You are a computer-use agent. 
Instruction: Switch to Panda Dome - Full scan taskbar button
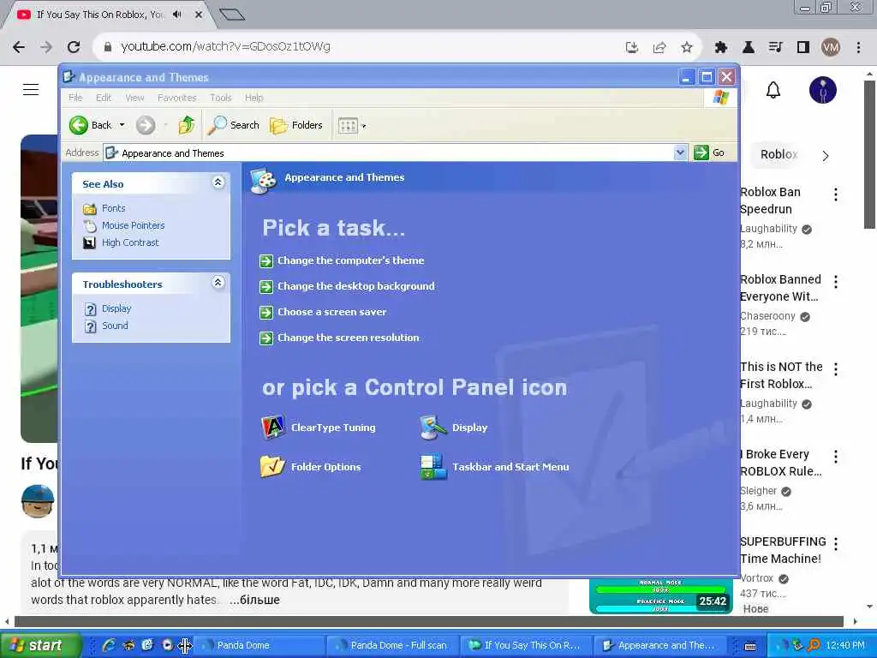pyautogui.click(x=391, y=645)
